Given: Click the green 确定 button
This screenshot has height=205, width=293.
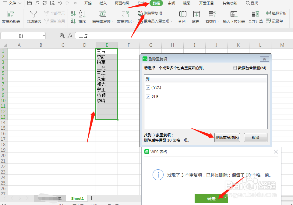Looking at the screenshot, I should click(211, 199).
